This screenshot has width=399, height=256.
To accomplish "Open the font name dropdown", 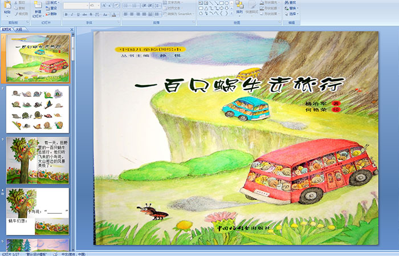I will [x=87, y=5].
